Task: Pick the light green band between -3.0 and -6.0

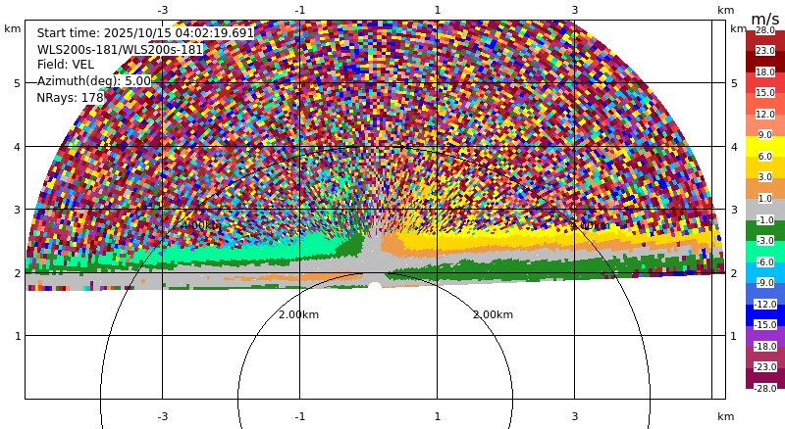Action: click(x=765, y=252)
